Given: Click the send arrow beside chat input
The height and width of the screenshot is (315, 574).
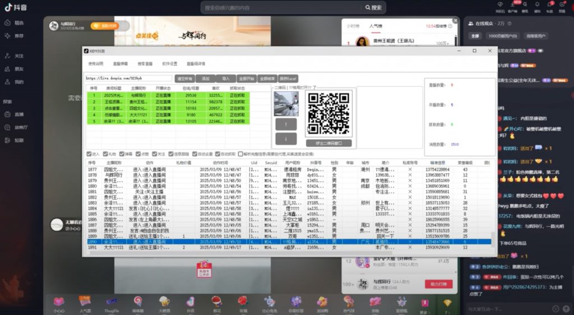Looking at the screenshot, I should click(x=567, y=309).
